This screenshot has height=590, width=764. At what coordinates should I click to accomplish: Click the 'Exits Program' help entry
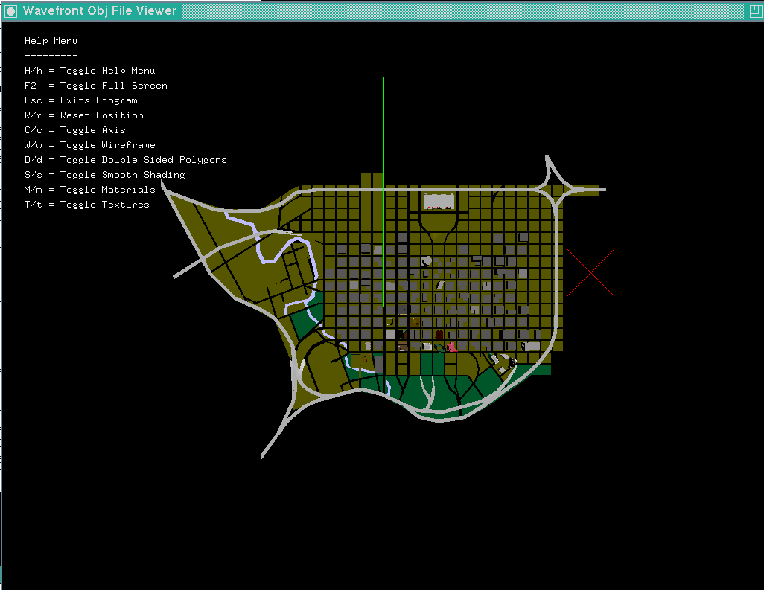point(80,100)
